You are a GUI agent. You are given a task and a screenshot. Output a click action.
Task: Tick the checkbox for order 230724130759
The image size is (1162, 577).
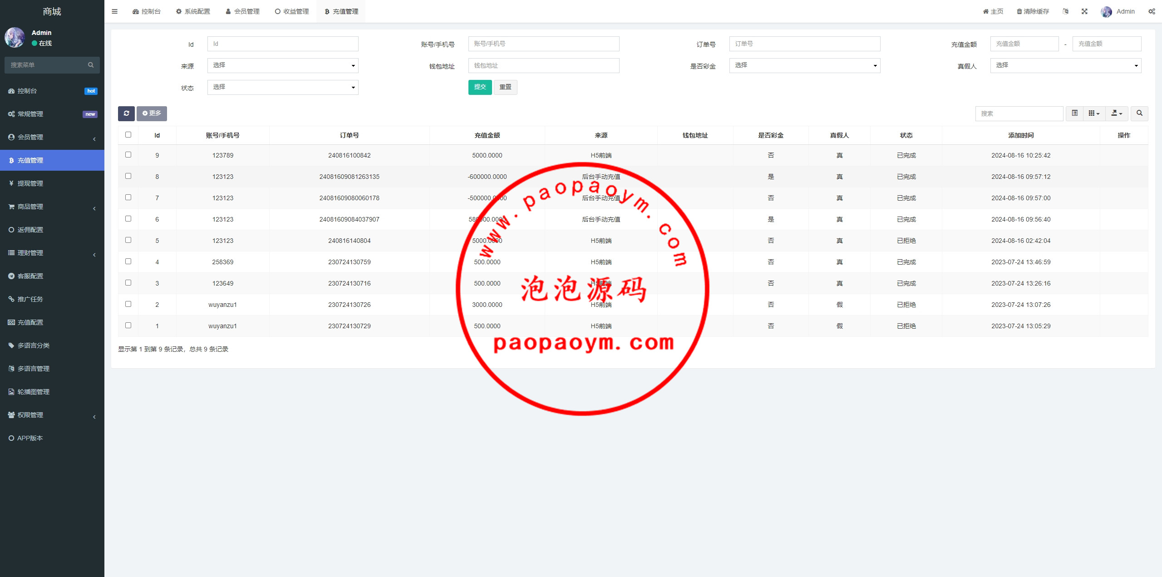pos(128,261)
